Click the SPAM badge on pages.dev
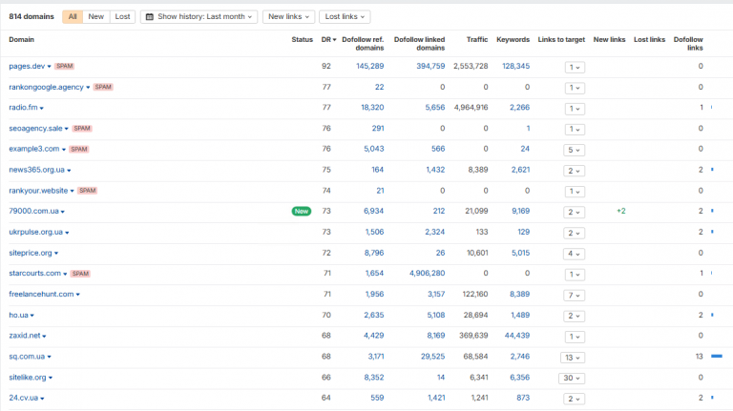Viewport: 733px width, 411px height. pyautogui.click(x=64, y=67)
